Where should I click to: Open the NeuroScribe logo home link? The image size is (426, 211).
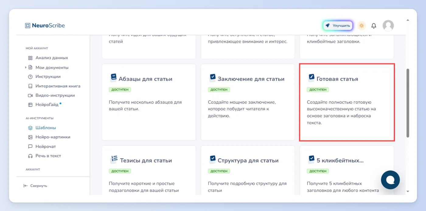pyautogui.click(x=45, y=26)
